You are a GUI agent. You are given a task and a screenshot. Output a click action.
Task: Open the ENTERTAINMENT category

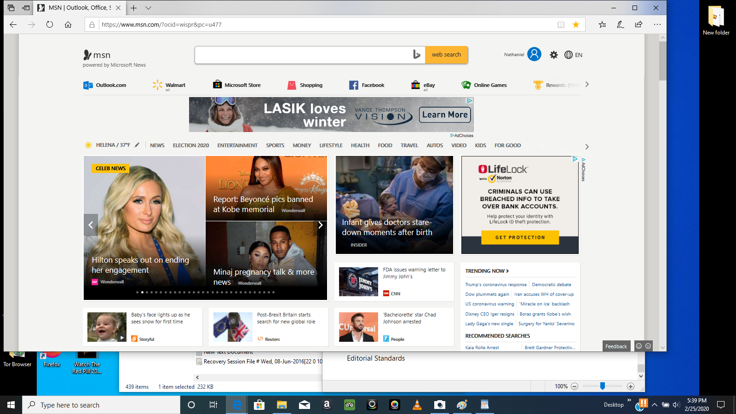click(237, 145)
